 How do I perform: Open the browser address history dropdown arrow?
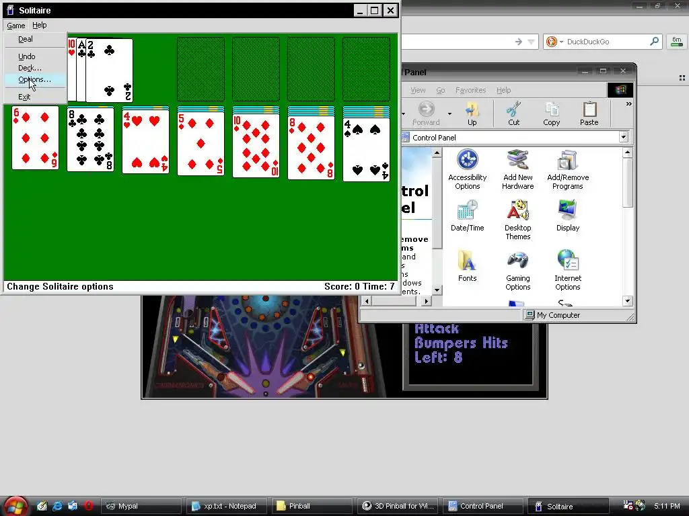pyautogui.click(x=532, y=42)
